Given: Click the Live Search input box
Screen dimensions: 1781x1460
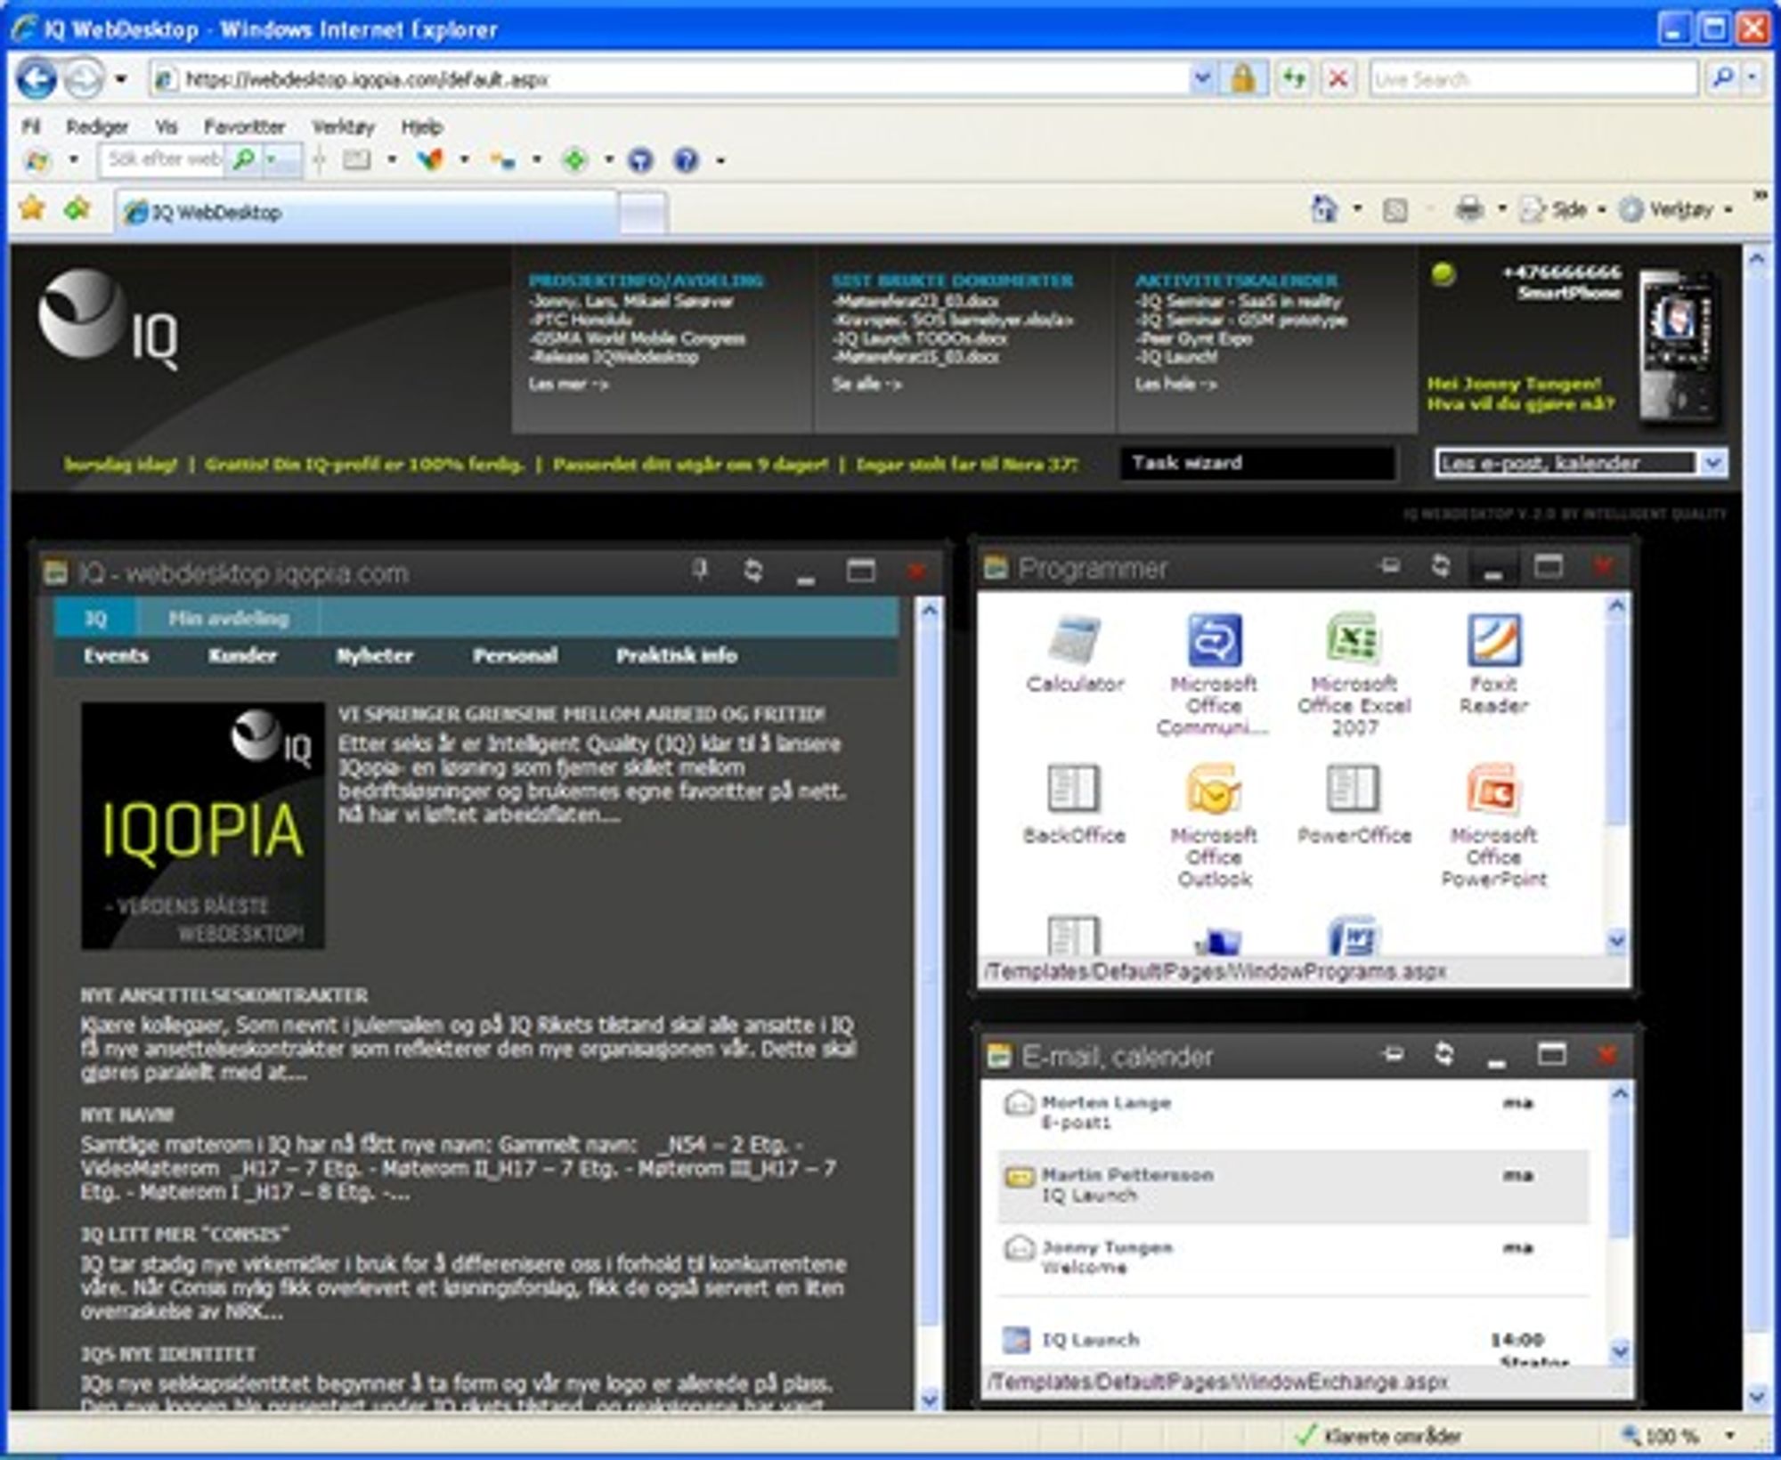Looking at the screenshot, I should click(1533, 79).
